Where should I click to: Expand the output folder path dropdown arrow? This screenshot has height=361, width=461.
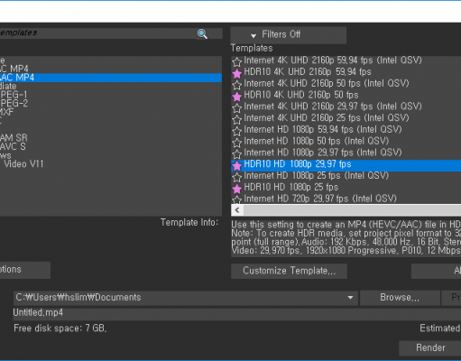(x=350, y=298)
